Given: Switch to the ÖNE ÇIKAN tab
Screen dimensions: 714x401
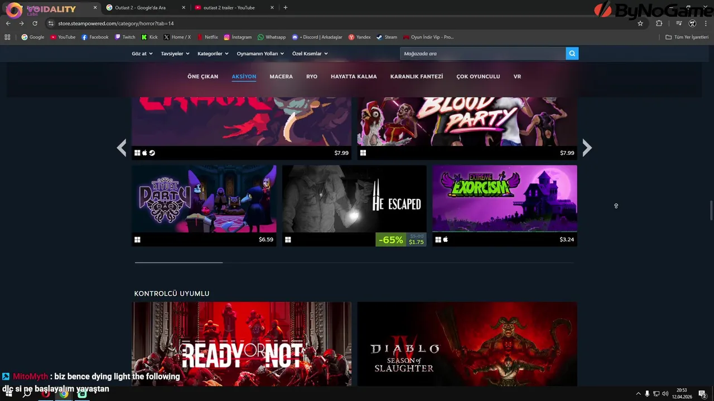Looking at the screenshot, I should pyautogui.click(x=202, y=76).
